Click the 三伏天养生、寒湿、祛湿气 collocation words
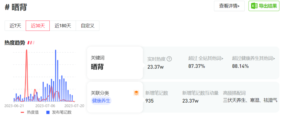The width and height of the screenshot is (282, 119). (x=250, y=100)
